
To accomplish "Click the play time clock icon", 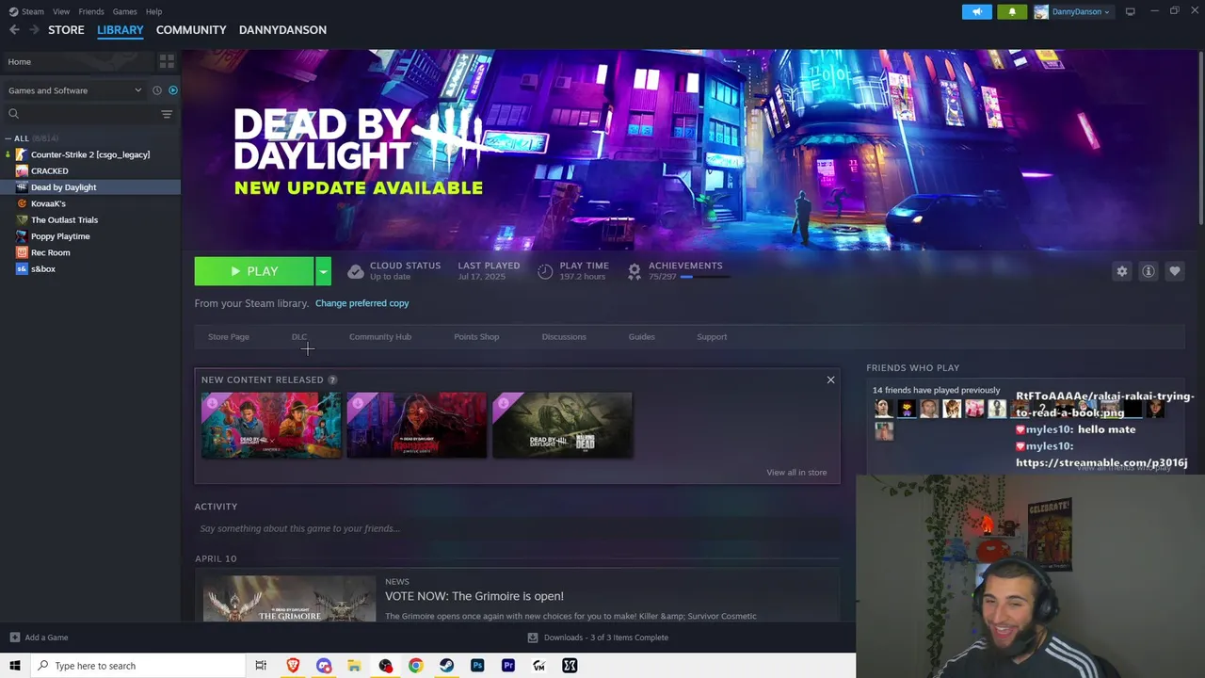I will click(x=545, y=271).
